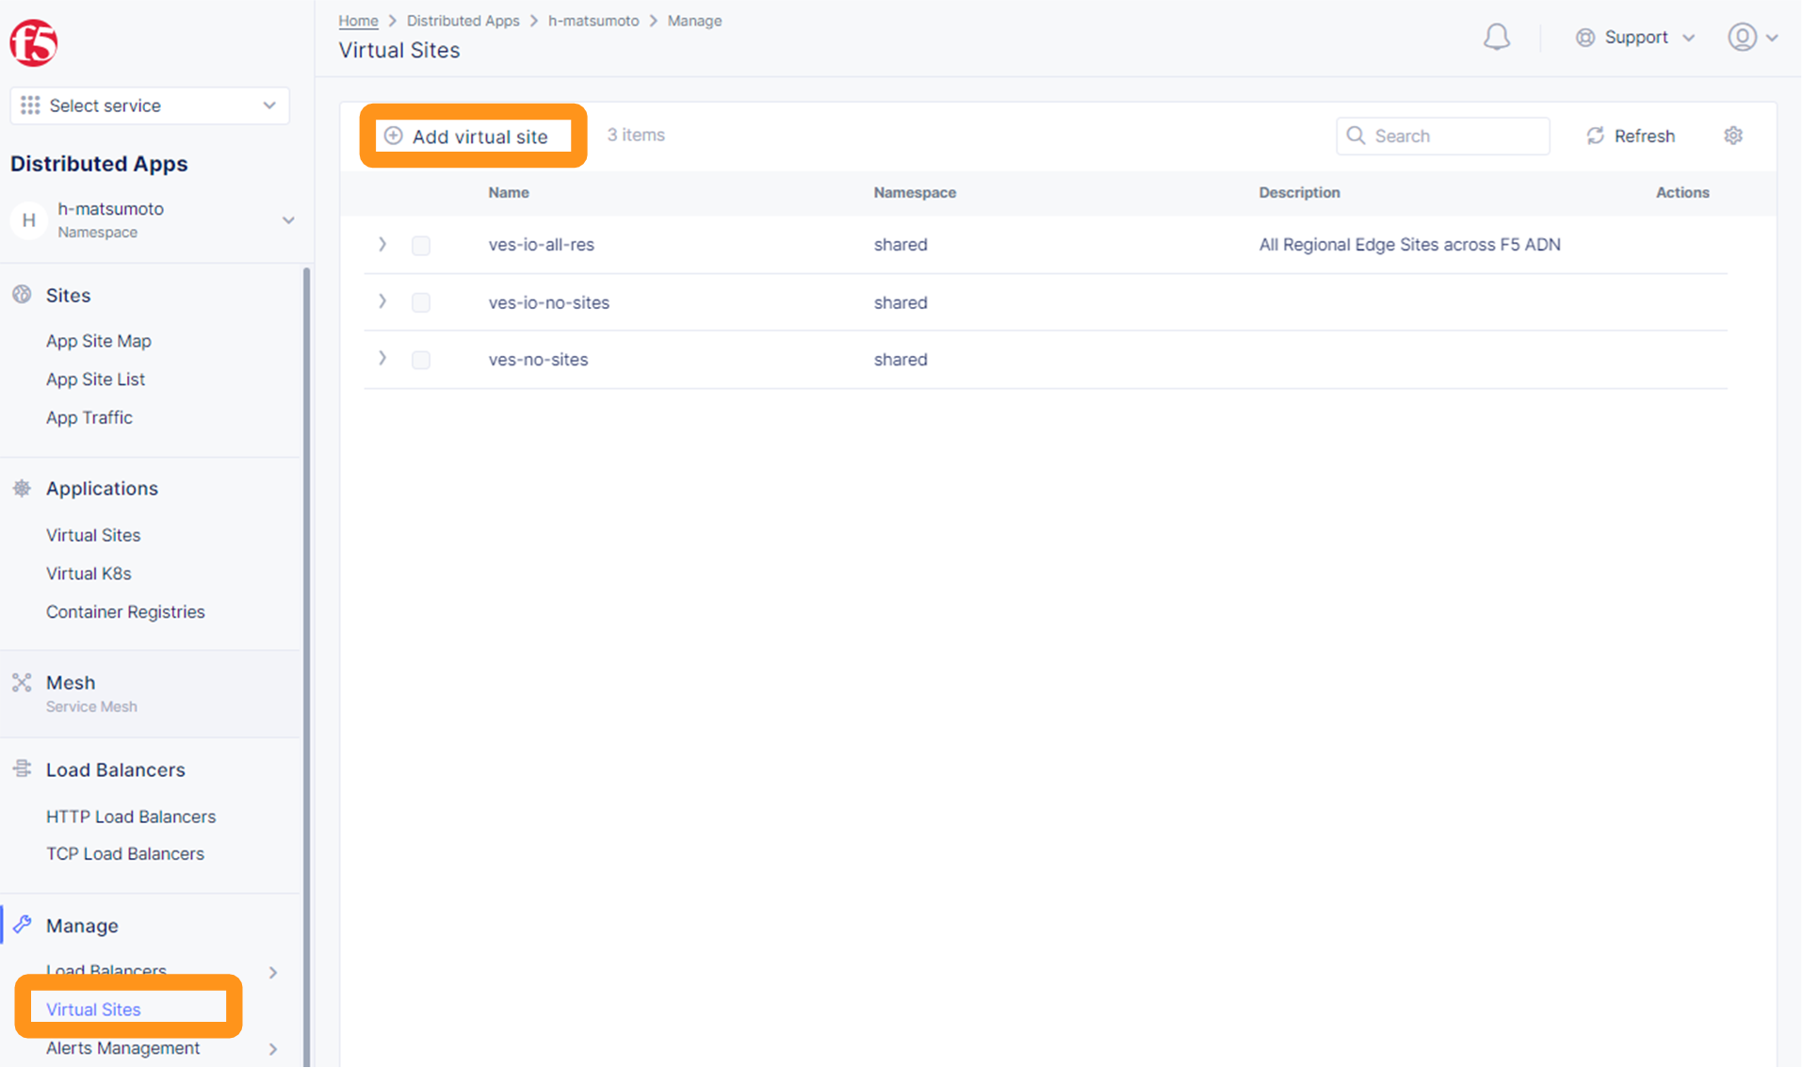This screenshot has width=1802, height=1068.
Task: Open HTTP Load Balancers
Action: [x=131, y=817]
